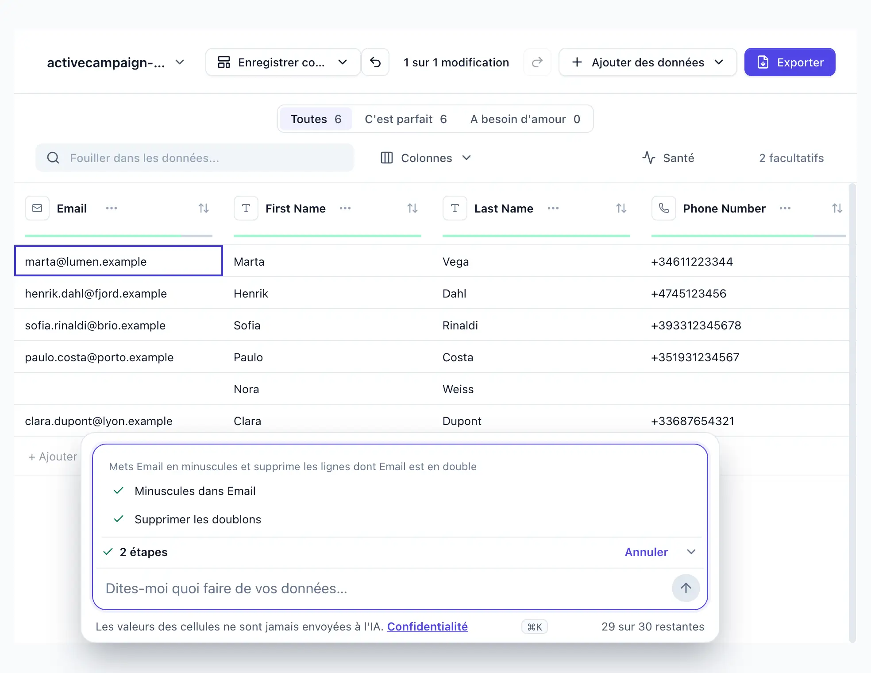871x673 pixels.
Task: Select the Toutes 6 tab
Action: (316, 119)
